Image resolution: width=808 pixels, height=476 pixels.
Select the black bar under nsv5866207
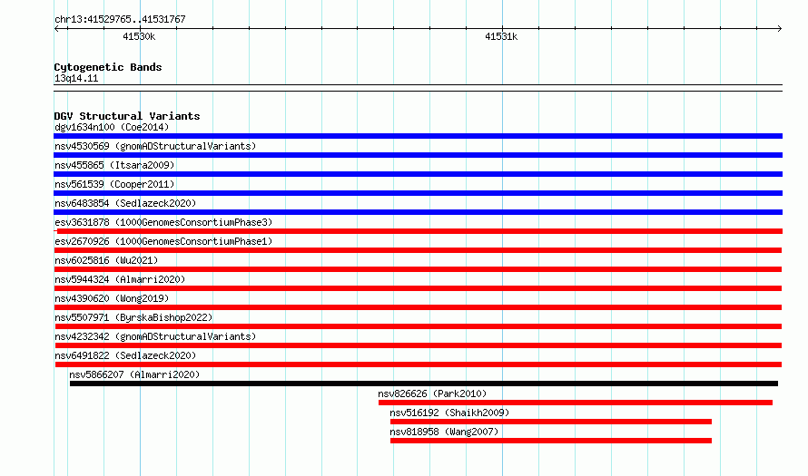tap(424, 384)
